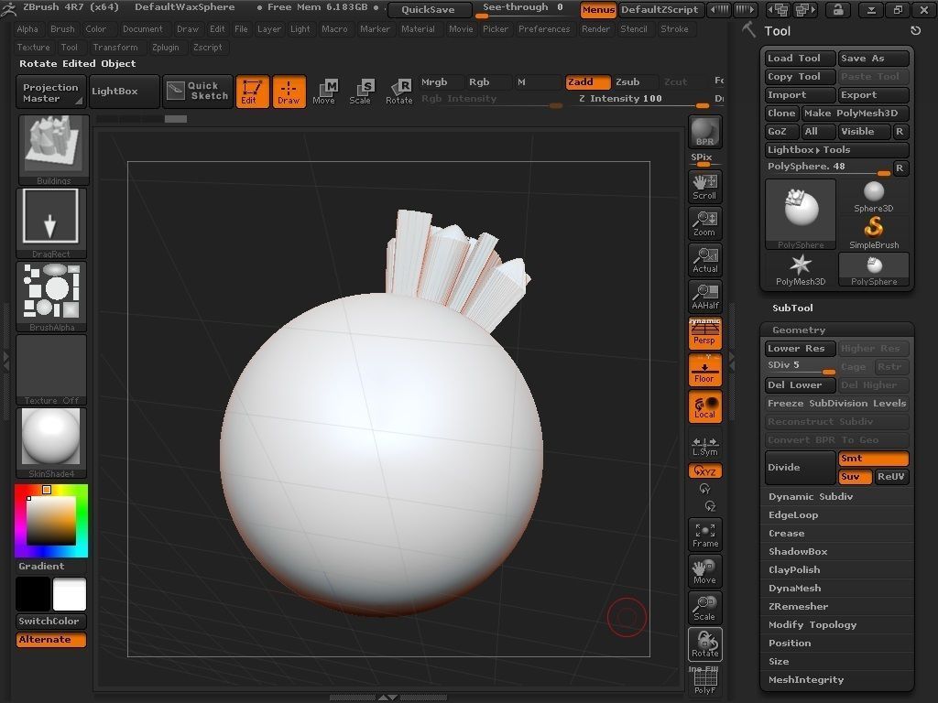The height and width of the screenshot is (703, 938).
Task: Collapse the Geometry section
Action: (799, 330)
